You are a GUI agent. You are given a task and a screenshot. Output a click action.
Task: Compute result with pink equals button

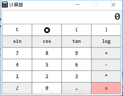[x=106, y=88]
